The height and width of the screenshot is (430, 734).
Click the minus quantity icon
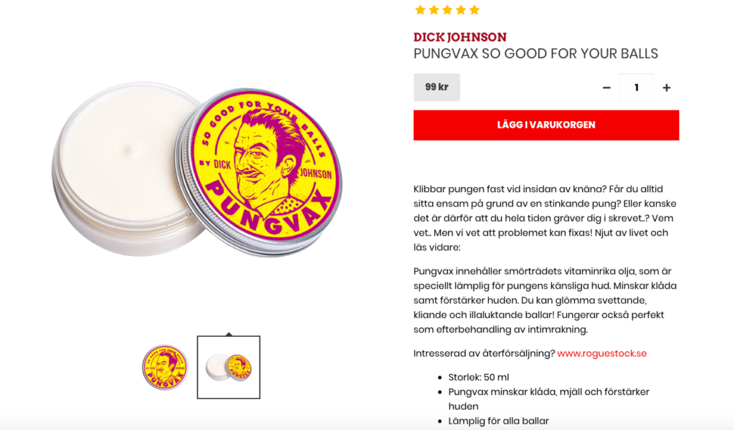(606, 87)
